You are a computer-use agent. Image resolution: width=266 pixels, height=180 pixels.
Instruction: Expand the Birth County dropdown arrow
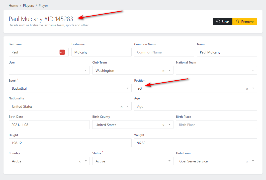[x=169, y=125]
